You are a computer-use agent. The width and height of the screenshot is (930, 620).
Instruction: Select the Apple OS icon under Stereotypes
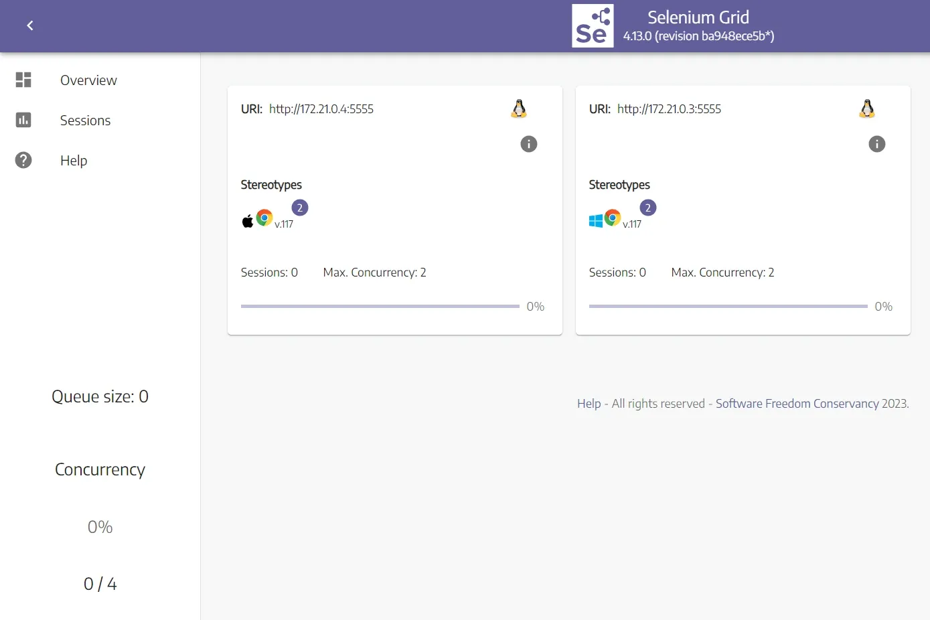tap(247, 218)
